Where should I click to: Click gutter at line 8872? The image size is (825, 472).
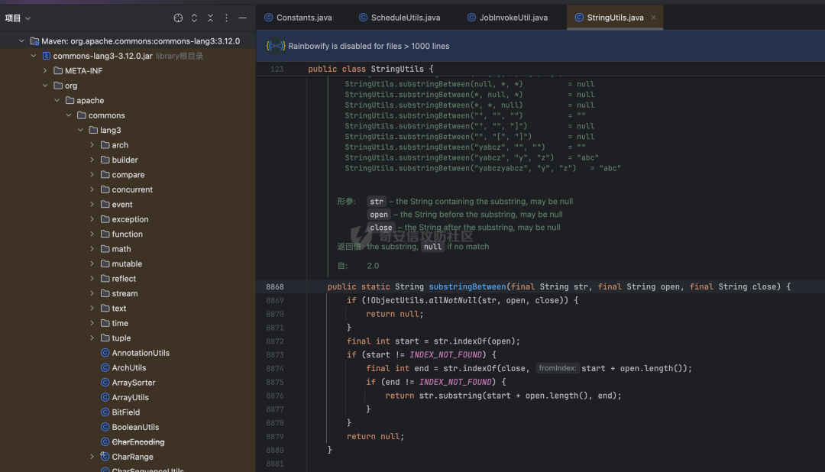click(x=275, y=341)
